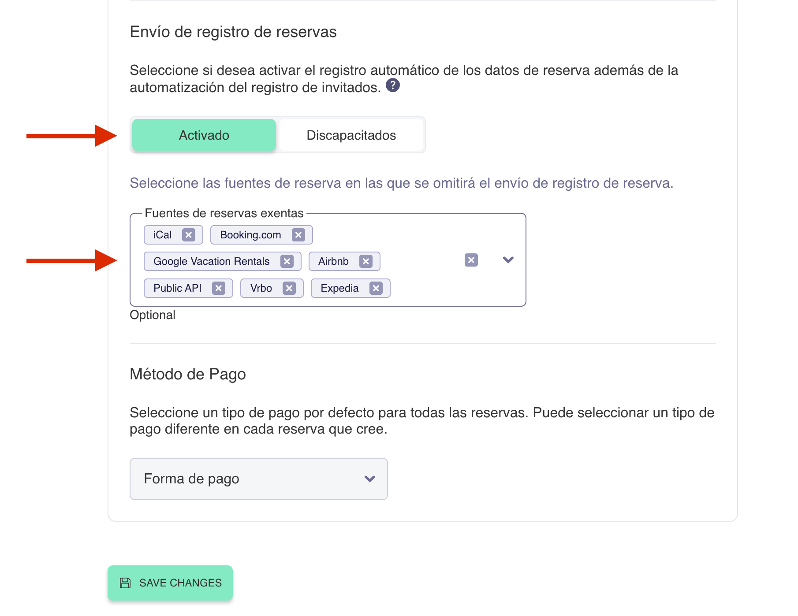Viewport: 798px width, 616px height.
Task: Click the floppy disk save icon
Action: click(125, 583)
